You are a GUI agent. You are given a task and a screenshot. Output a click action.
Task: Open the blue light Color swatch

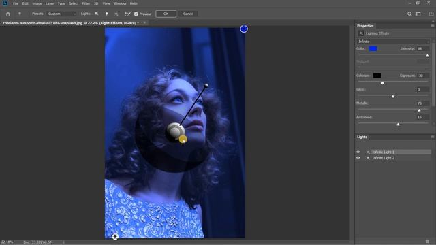coord(373,48)
